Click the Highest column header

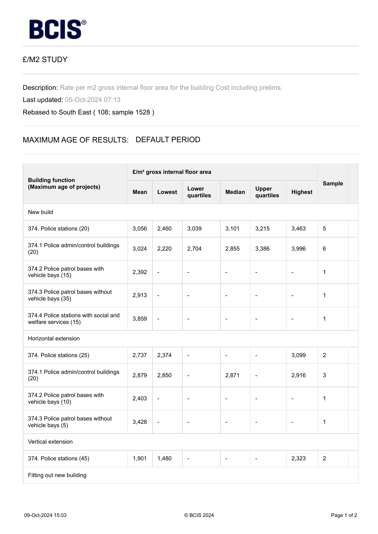(302, 192)
